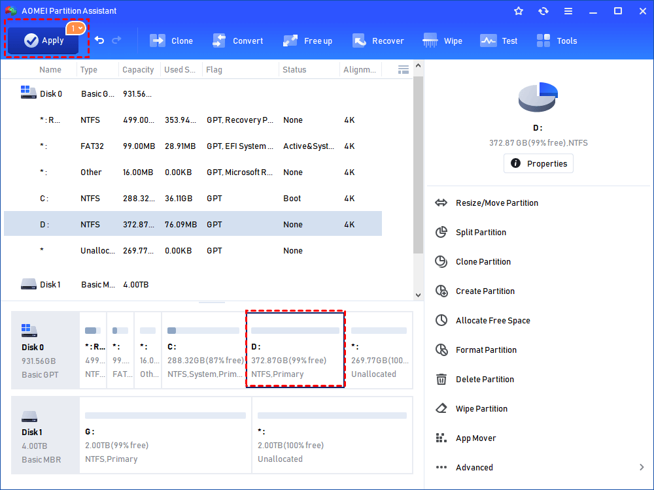Select Disk 0 block in disk map
The width and height of the screenshot is (654, 490).
click(x=45, y=350)
